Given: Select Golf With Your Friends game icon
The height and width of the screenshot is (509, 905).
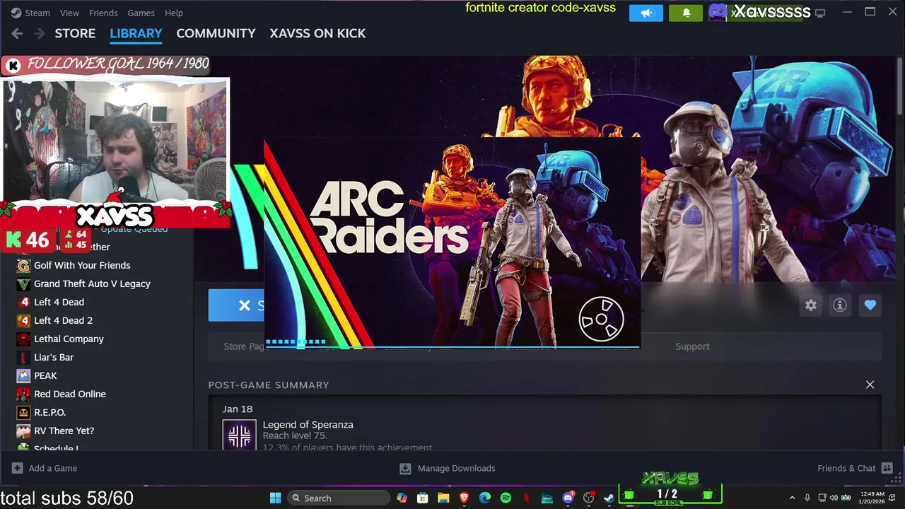Looking at the screenshot, I should point(23,265).
